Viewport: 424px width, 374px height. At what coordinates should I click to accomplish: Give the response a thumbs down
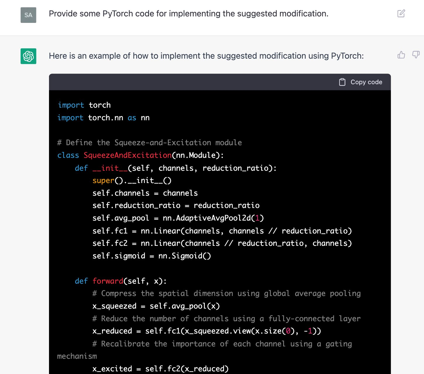pyautogui.click(x=416, y=55)
